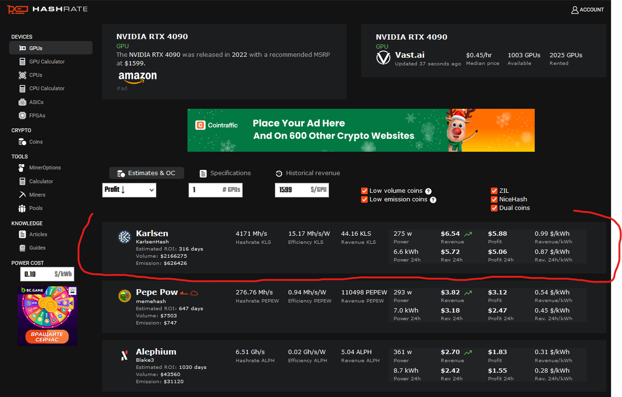Click the FPGAs icon in sidebar
This screenshot has width=622, height=397.
pyautogui.click(x=22, y=116)
